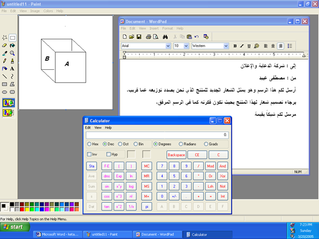Pick the Eraser tool in Paint

pyautogui.click(x=4, y=45)
